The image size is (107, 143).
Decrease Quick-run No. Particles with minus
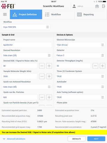42,97
